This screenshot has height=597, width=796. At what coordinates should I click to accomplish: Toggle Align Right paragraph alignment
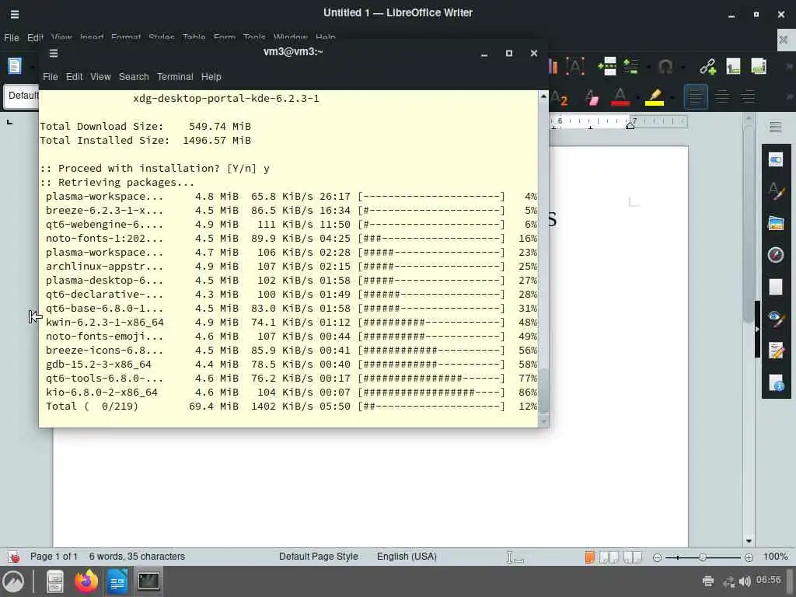click(x=749, y=96)
